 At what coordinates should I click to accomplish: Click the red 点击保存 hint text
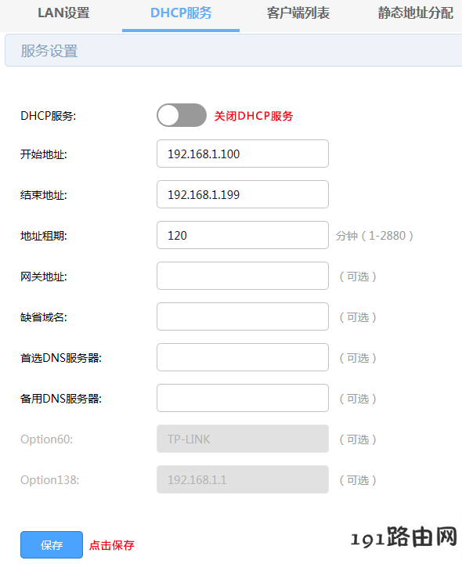pyautogui.click(x=112, y=545)
